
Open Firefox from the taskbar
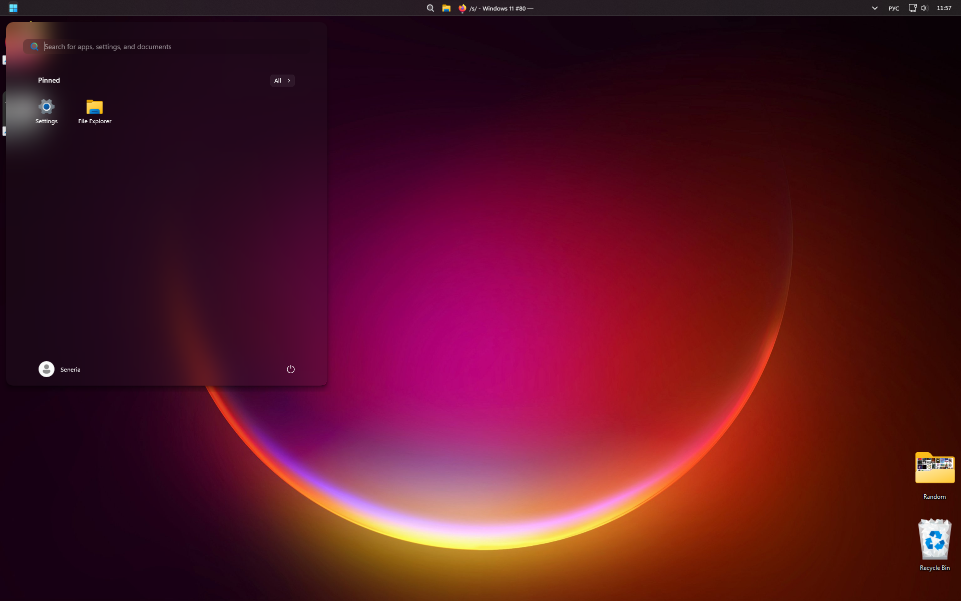[462, 8]
